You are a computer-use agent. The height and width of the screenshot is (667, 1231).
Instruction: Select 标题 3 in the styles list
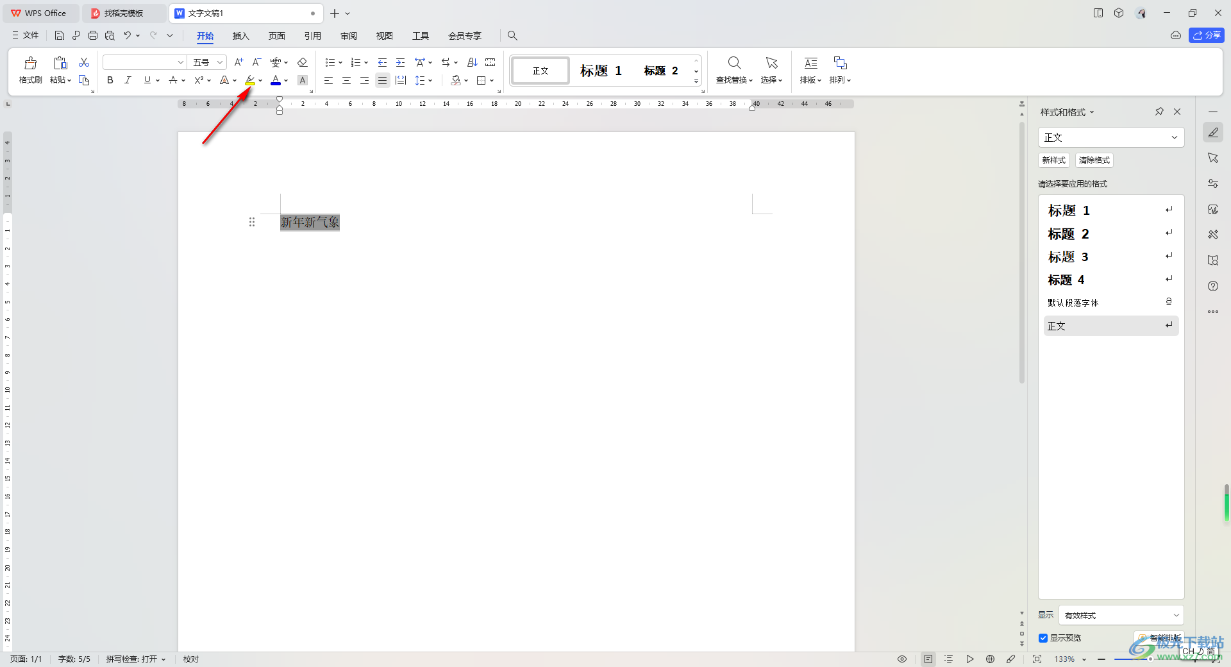[x=1110, y=257]
